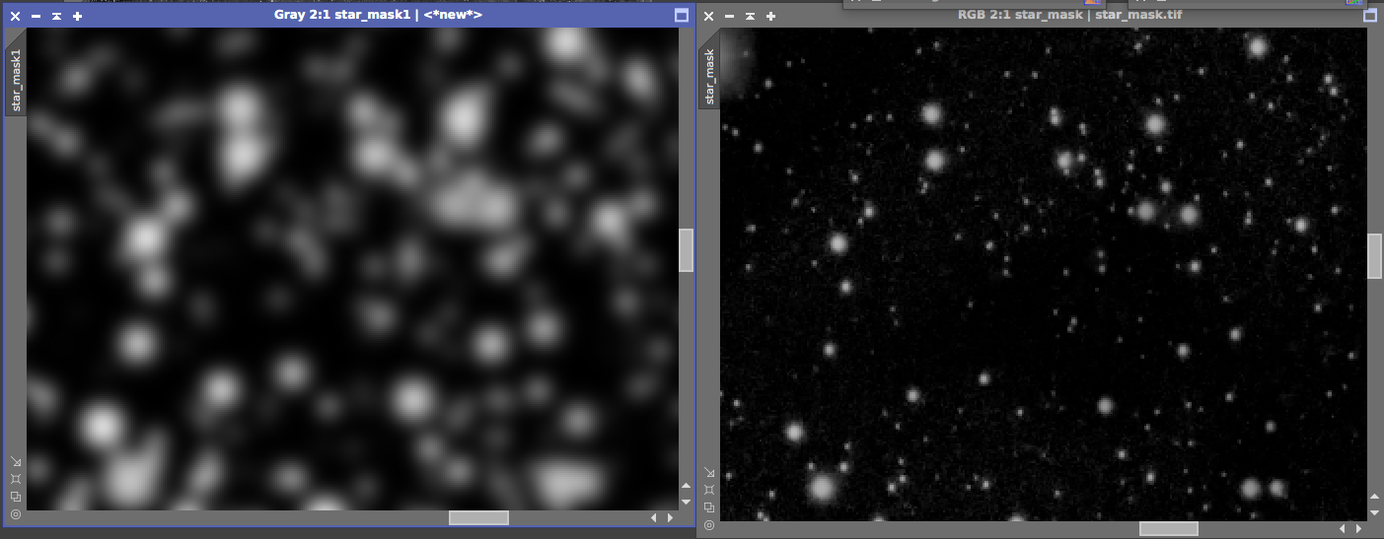Image resolution: width=1384 pixels, height=539 pixels.
Task: Click the horizontal scrollbar thumb in star_mask.tif window
Action: pyautogui.click(x=1169, y=528)
